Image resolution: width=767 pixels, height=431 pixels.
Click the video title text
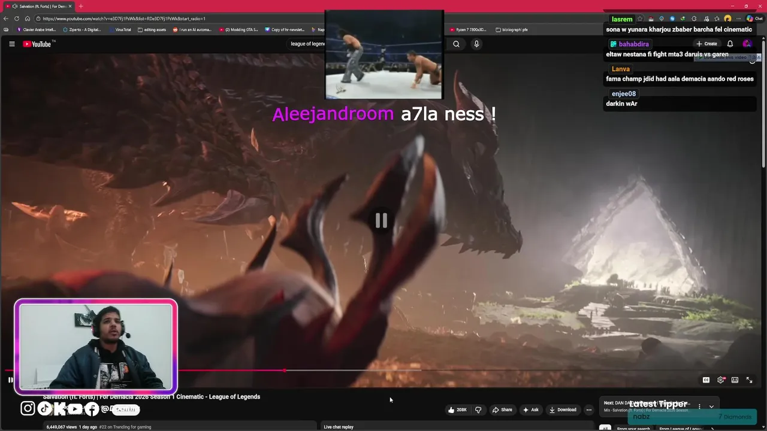click(x=152, y=397)
